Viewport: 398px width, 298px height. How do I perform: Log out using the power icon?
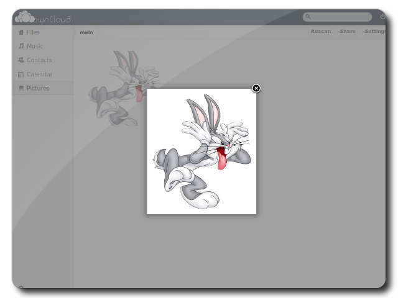click(x=382, y=17)
